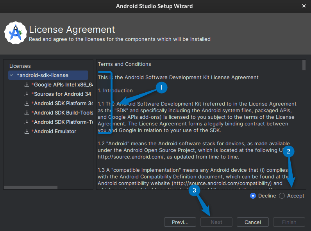Click the paragraph starting "1.2 "Android" means"
This screenshot has width=311, height=231.
(193, 150)
